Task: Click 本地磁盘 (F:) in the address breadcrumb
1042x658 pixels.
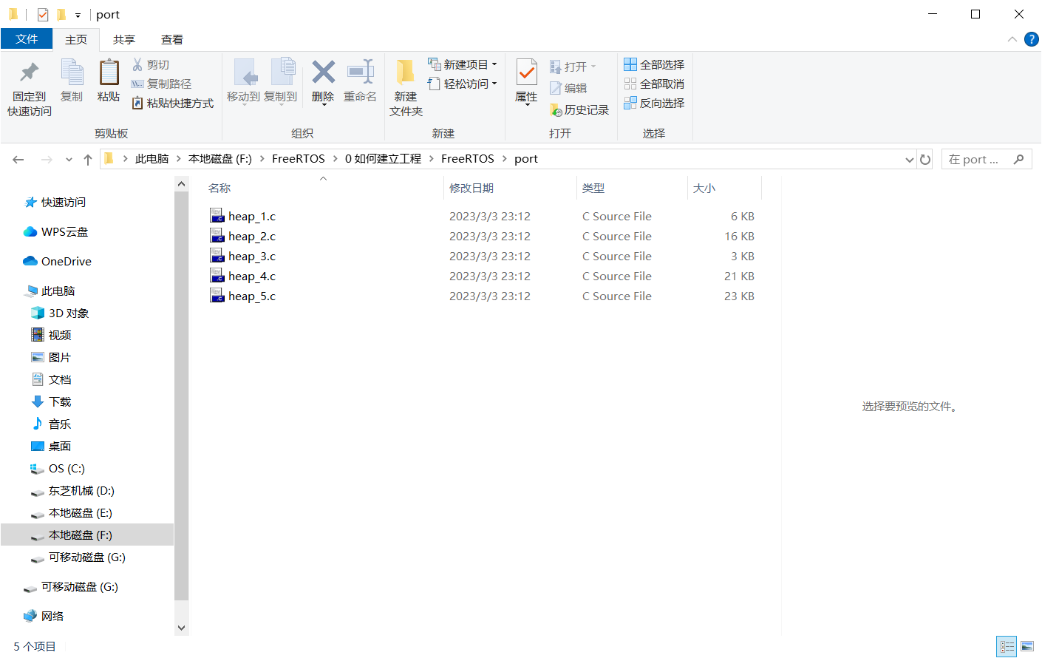Action: tap(220, 159)
